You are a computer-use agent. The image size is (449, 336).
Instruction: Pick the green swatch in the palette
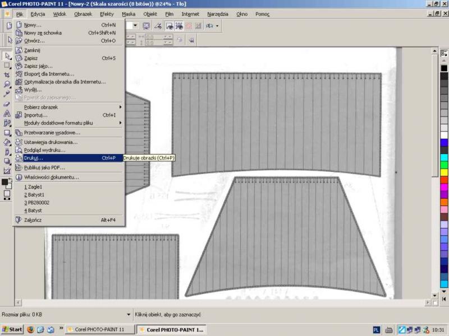pos(444,165)
